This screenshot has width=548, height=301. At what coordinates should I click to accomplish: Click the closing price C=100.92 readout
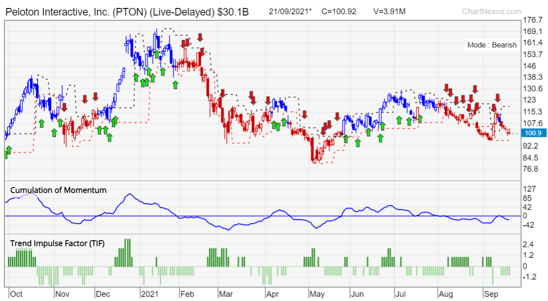point(339,11)
